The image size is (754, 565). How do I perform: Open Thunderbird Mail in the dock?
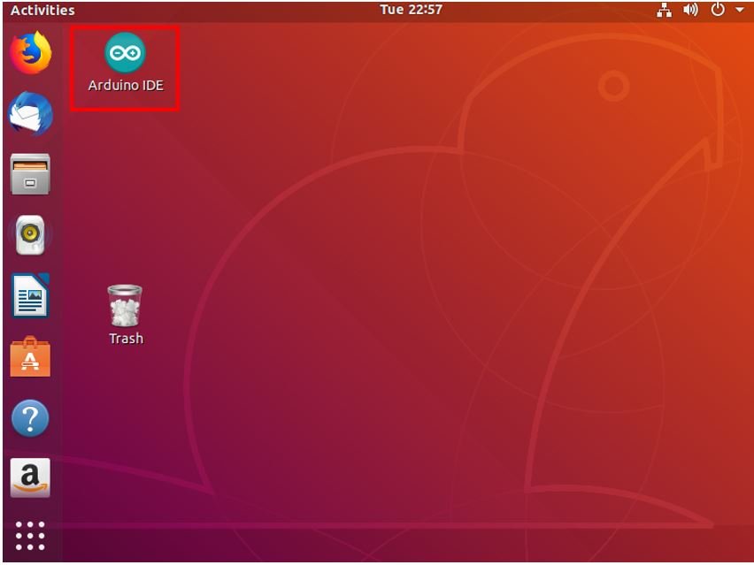tap(30, 114)
